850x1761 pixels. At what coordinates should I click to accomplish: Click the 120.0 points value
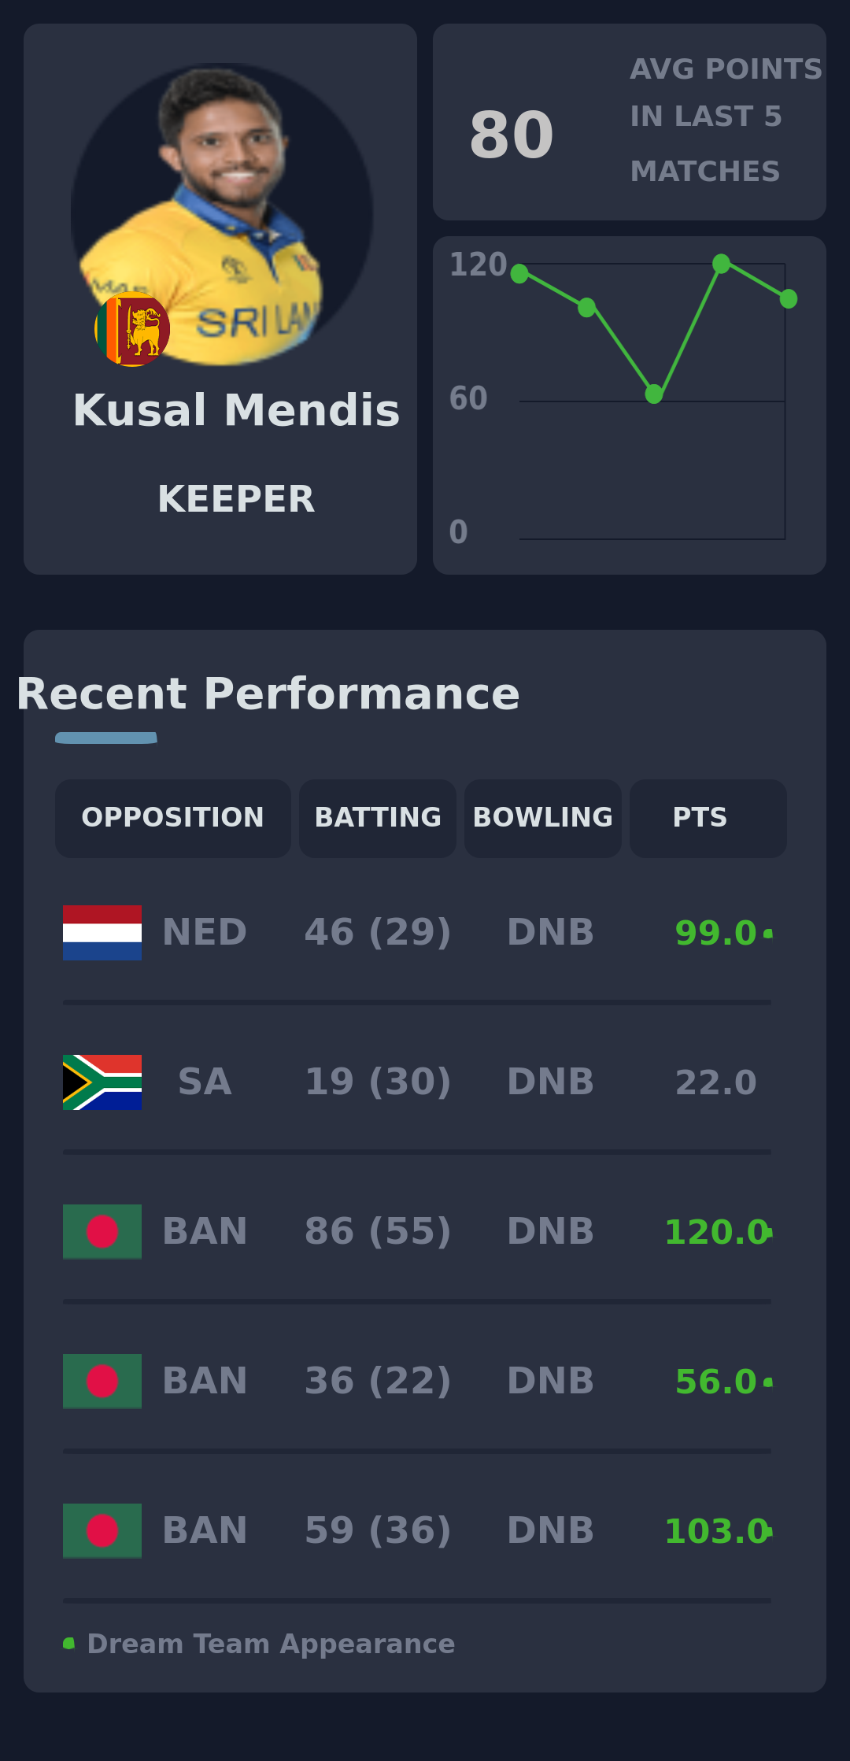[716, 1233]
